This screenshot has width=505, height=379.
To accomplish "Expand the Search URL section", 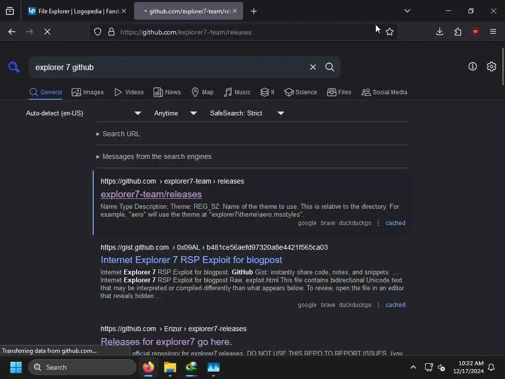I will coord(118,134).
